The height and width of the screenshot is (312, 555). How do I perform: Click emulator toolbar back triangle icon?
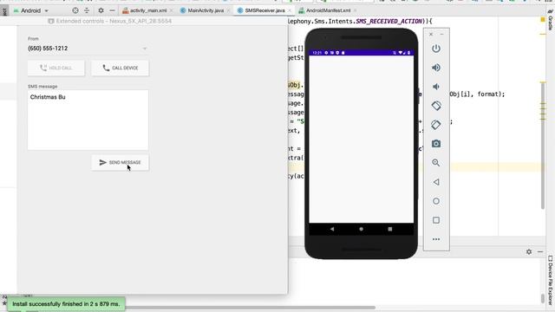436,182
